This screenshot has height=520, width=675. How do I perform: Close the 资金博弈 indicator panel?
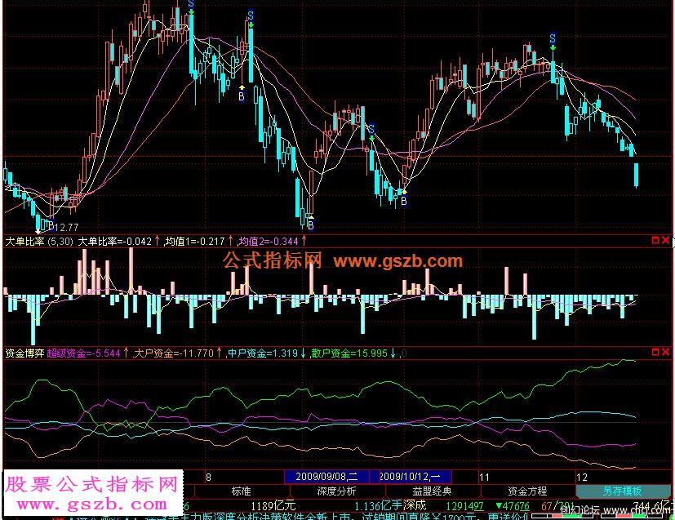[666, 352]
